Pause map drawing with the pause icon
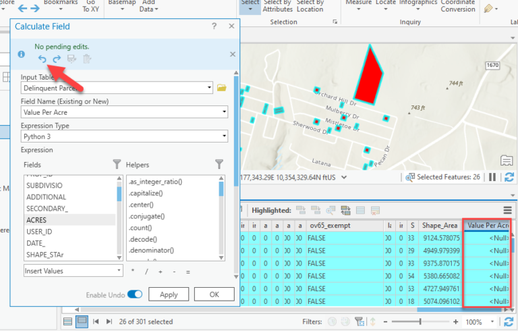 click(x=492, y=177)
